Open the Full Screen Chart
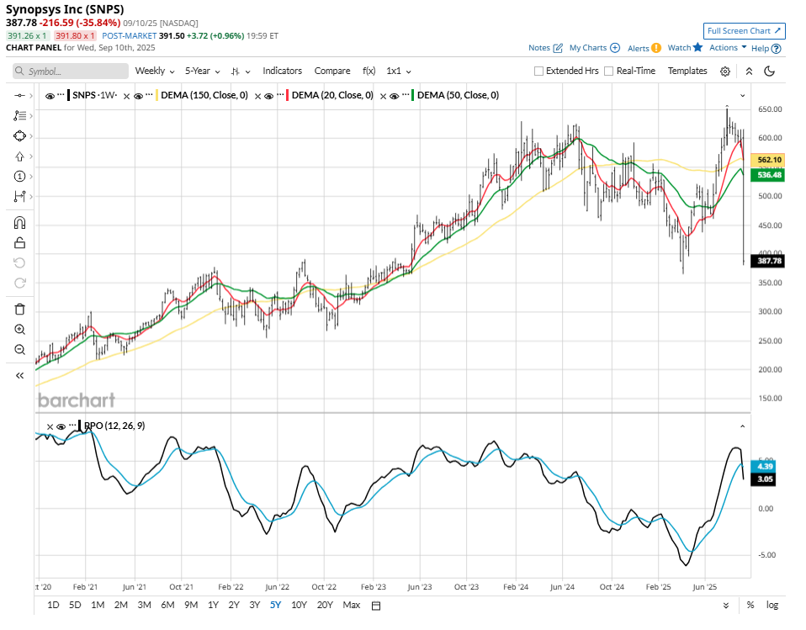 click(745, 31)
